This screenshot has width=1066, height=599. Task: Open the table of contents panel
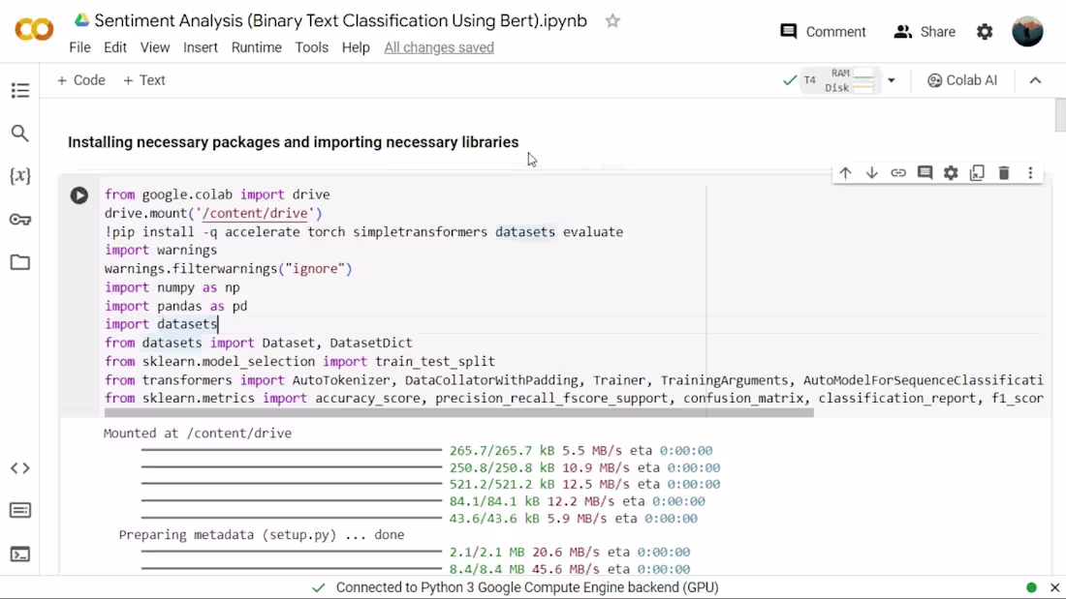[20, 90]
